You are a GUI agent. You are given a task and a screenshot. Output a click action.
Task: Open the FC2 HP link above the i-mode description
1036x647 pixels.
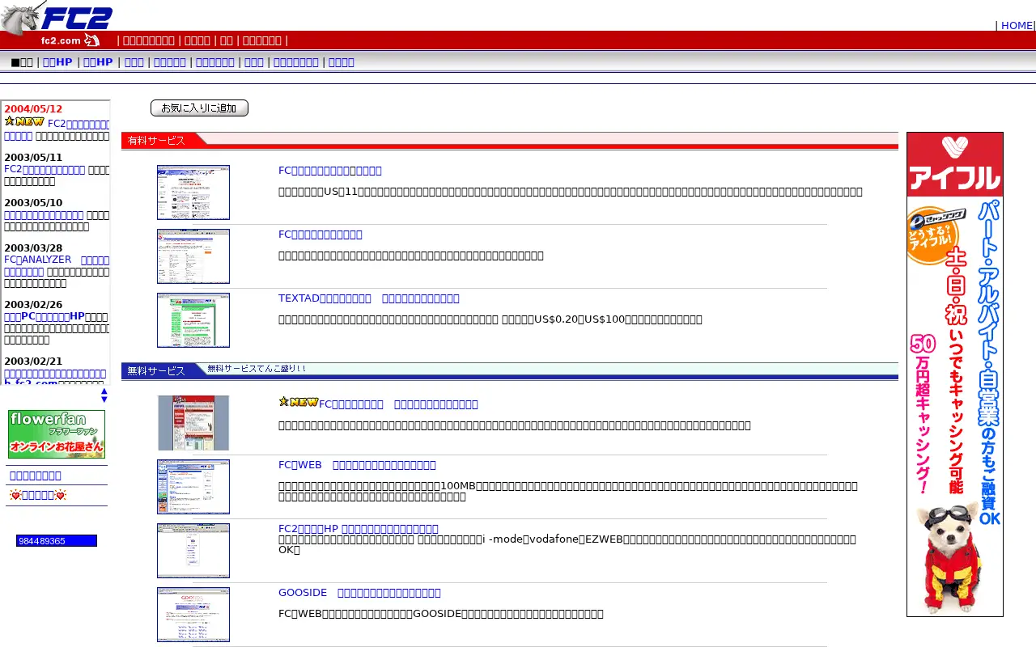click(359, 529)
